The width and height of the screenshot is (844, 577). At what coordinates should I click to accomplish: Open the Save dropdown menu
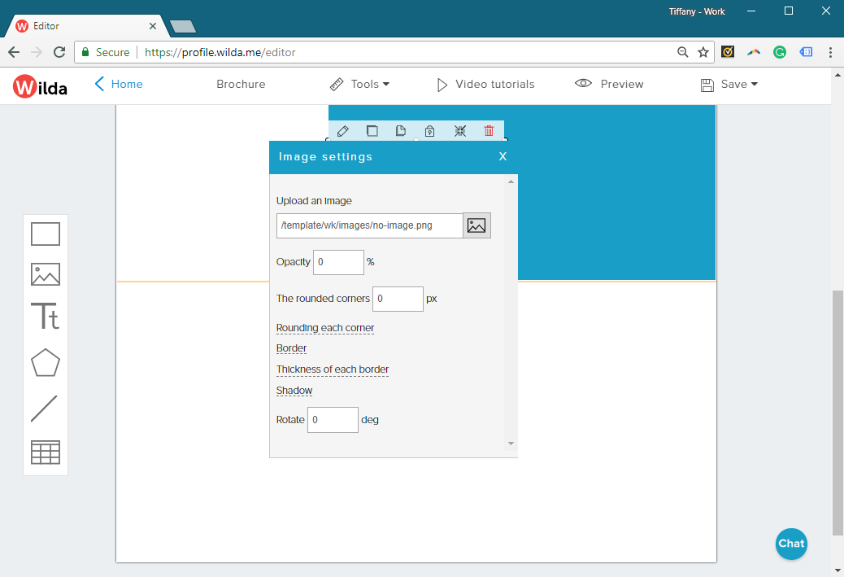click(x=729, y=84)
